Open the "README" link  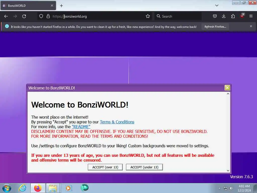coord(81,127)
